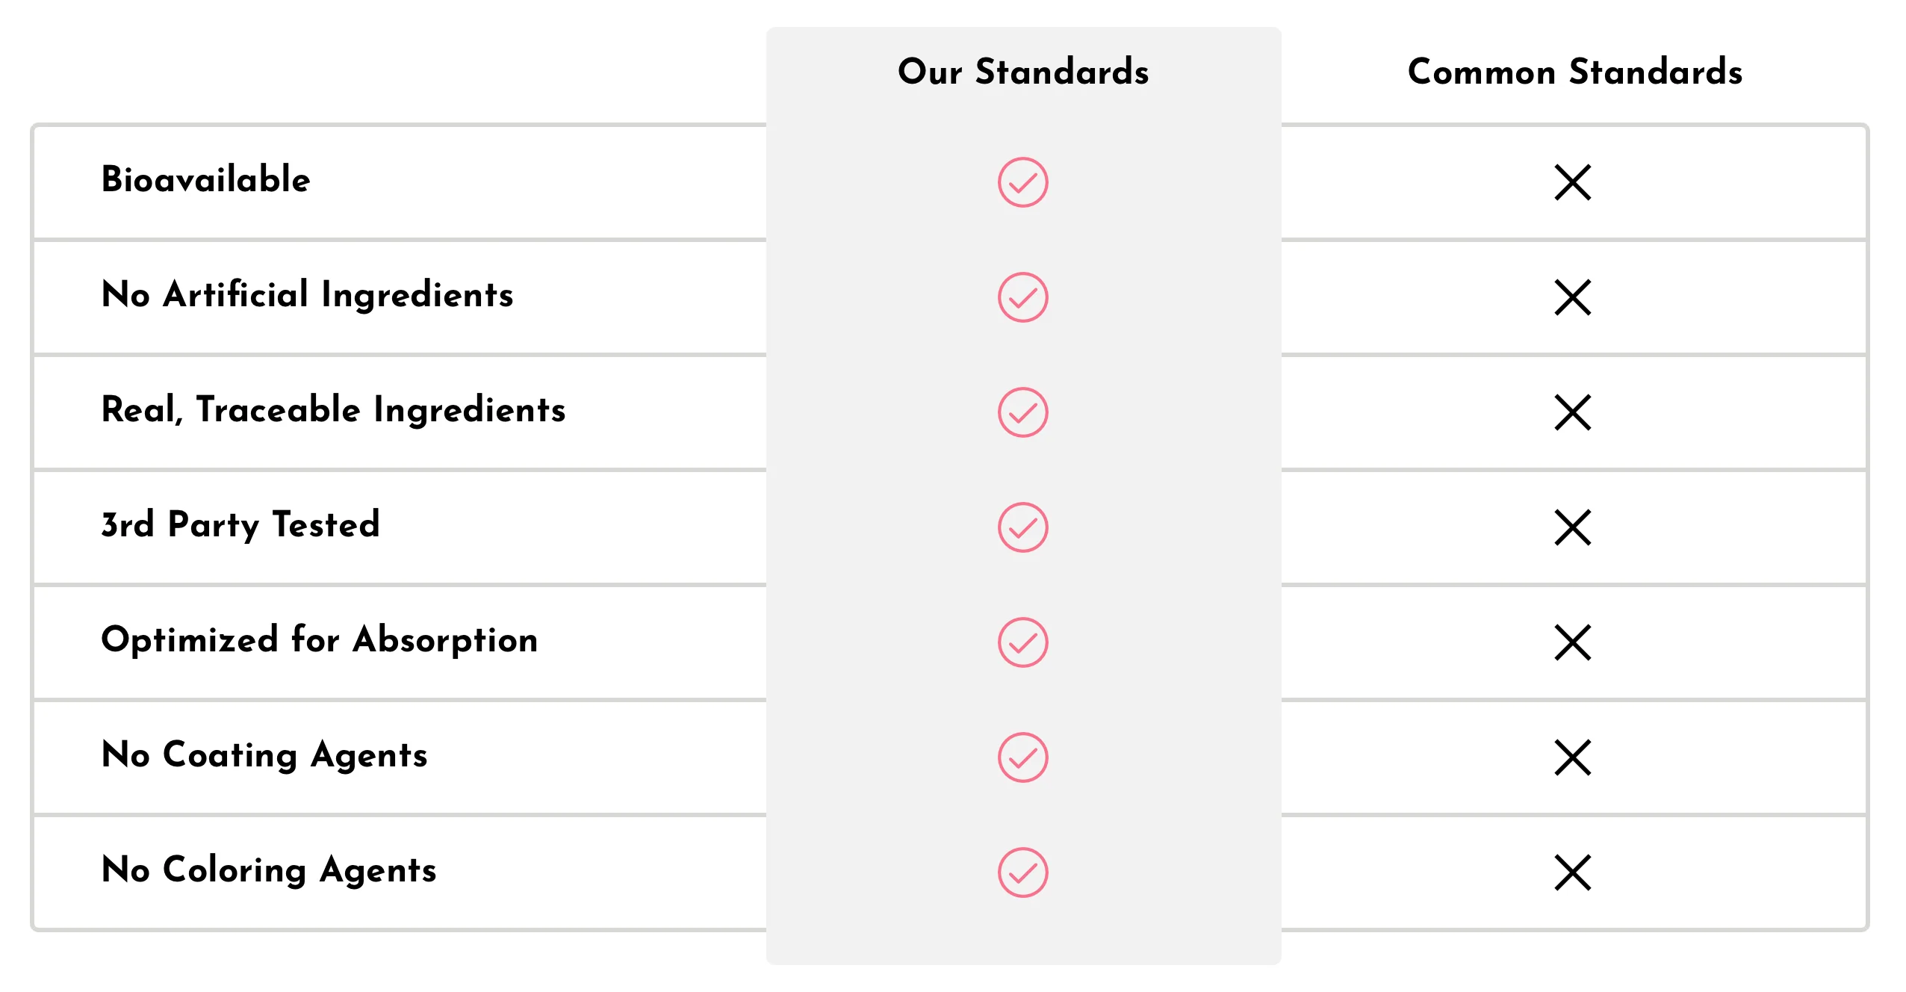Select the checkmark for Real, Traceable Ingredients
Viewport: 1906px width, 992px height.
(x=1022, y=412)
